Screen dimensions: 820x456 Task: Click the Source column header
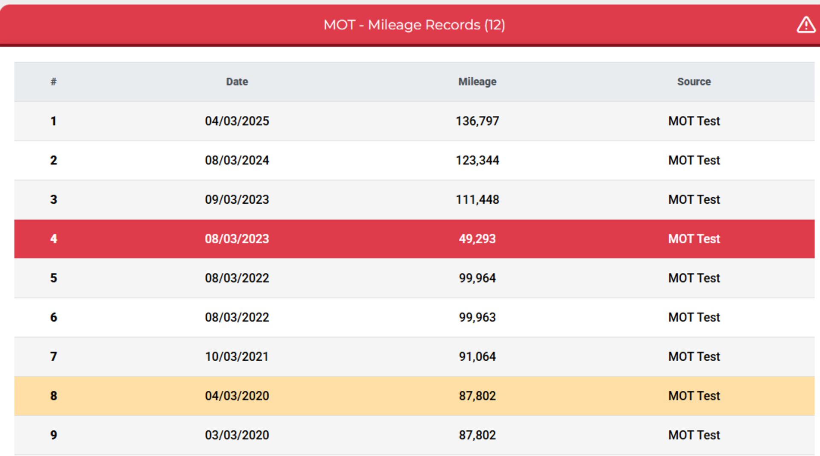(694, 82)
